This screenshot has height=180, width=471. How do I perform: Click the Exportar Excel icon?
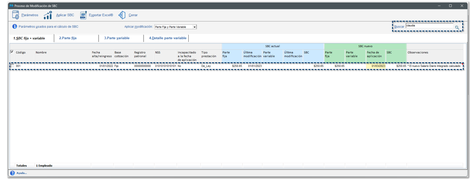[83, 15]
